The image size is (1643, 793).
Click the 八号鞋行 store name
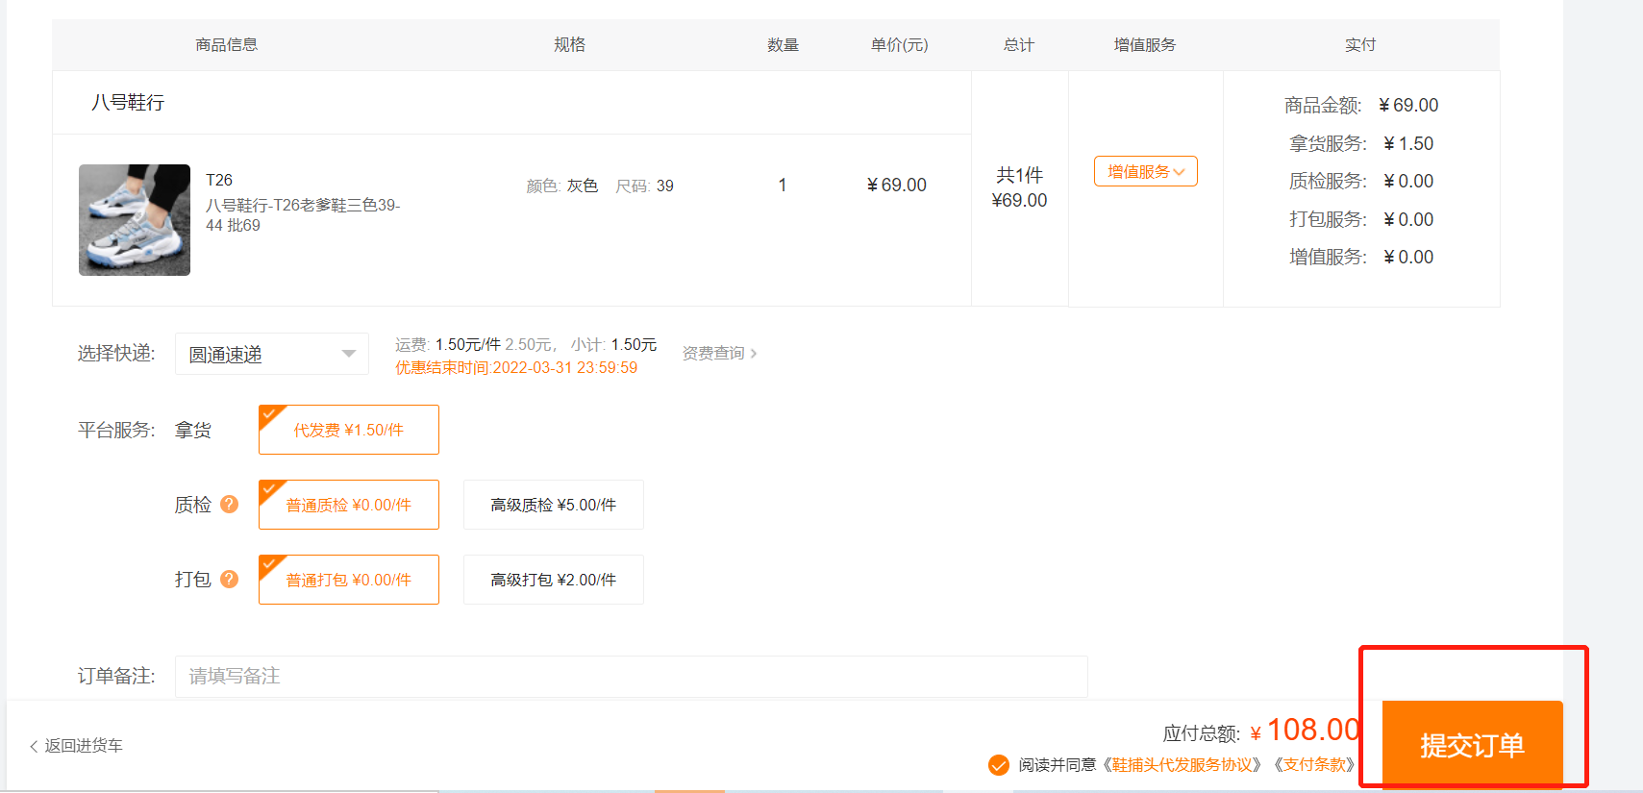tap(128, 102)
